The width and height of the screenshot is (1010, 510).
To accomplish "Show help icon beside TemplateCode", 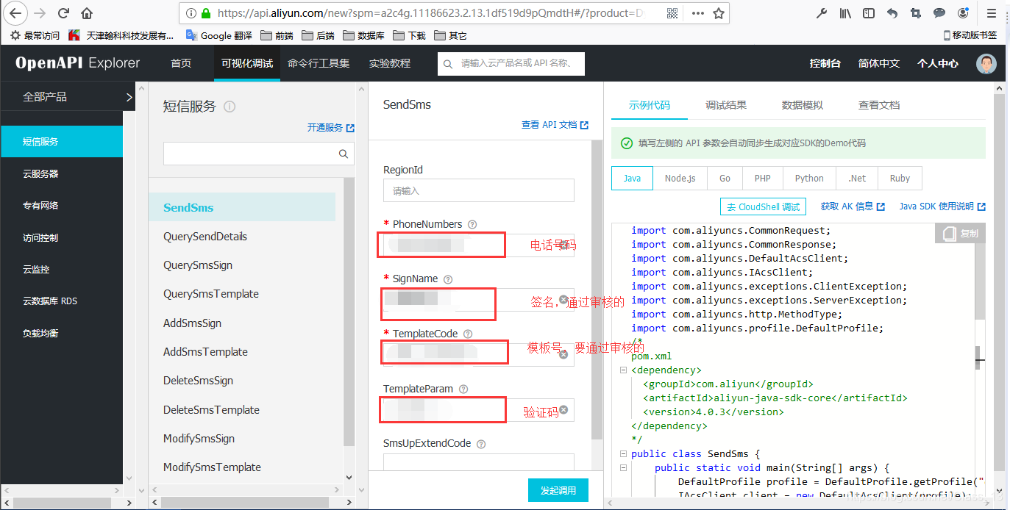I will [468, 334].
